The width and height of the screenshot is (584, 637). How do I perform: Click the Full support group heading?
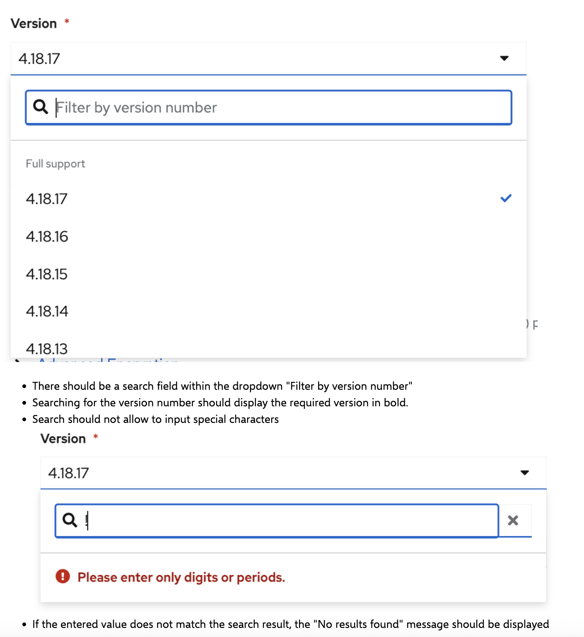click(x=56, y=164)
